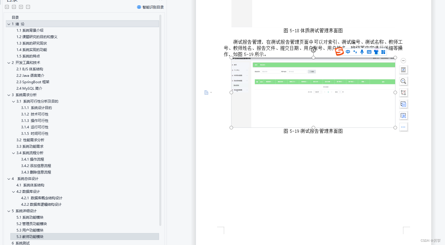
Task: Collapse the 3.4 系统流程分析 subsection
Action: coord(13,153)
